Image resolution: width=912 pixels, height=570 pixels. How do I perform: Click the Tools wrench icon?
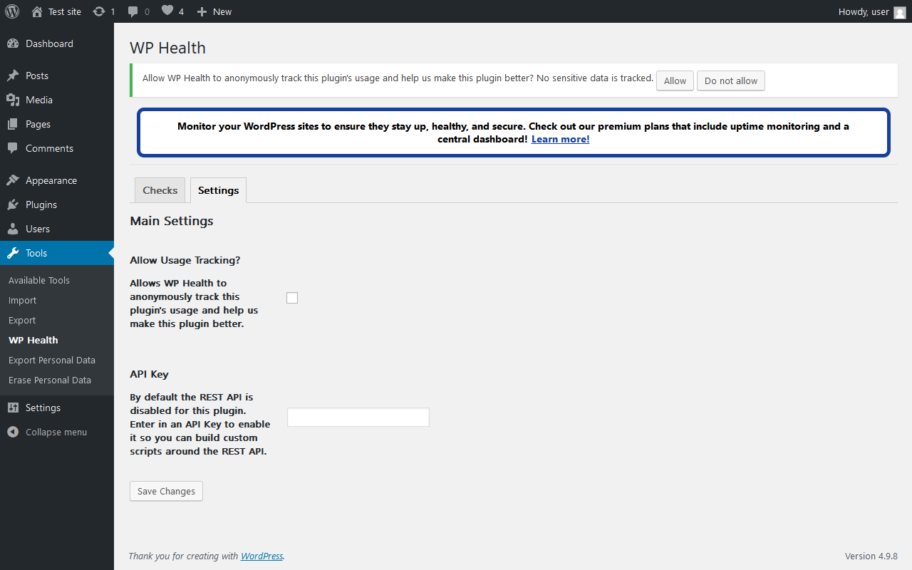click(x=13, y=253)
